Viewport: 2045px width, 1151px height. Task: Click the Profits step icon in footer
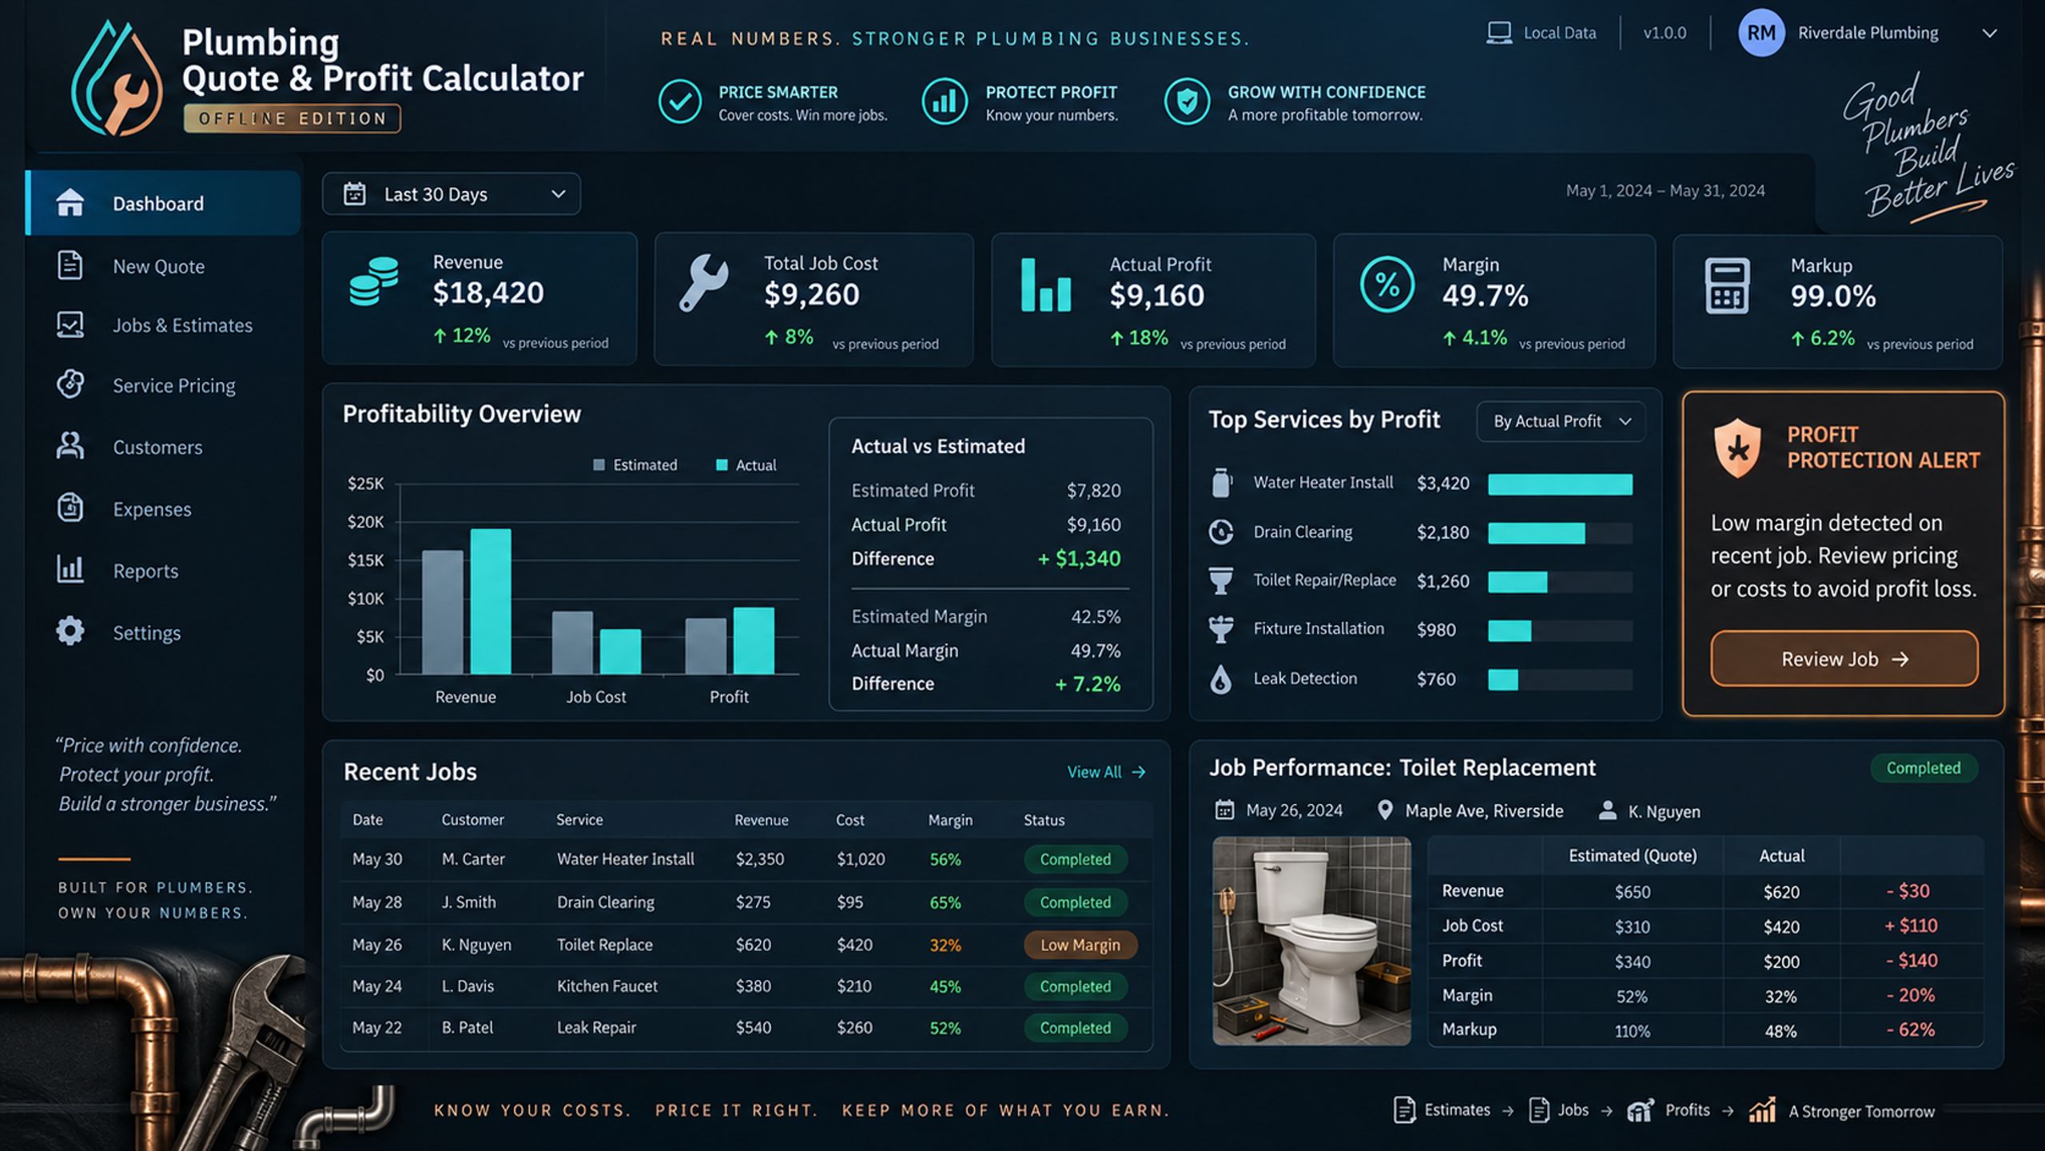point(1640,1110)
